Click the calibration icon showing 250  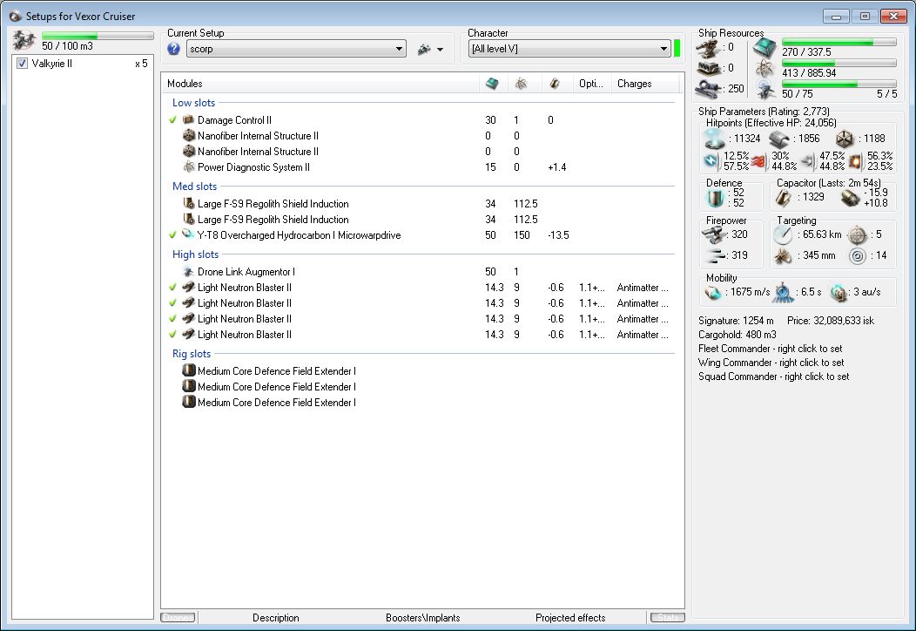click(x=709, y=89)
